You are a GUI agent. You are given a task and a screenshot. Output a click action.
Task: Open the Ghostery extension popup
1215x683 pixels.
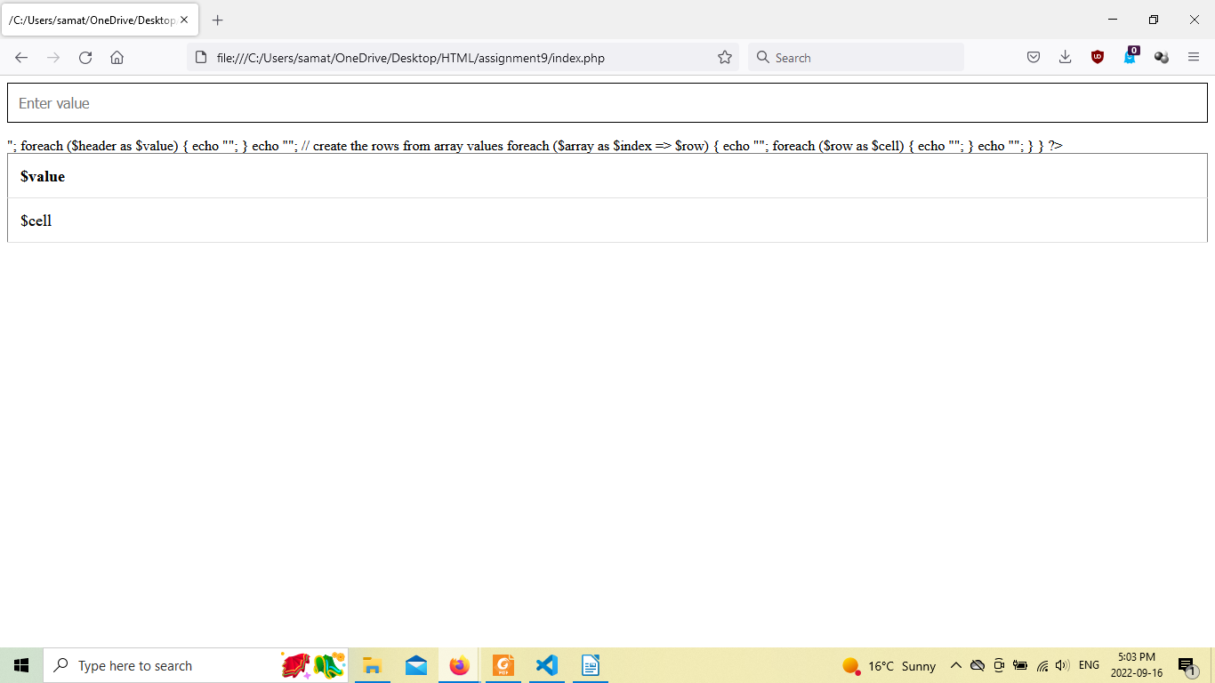click(1130, 56)
